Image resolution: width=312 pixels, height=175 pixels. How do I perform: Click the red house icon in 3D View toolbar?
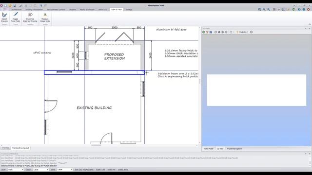(x=207, y=32)
